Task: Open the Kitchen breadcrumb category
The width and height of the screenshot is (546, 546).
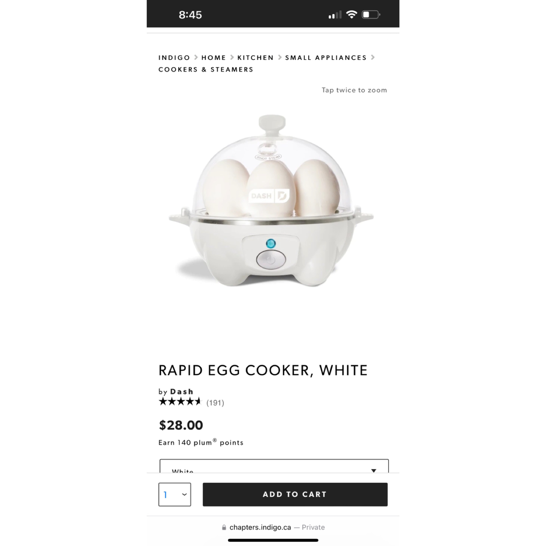Action: [x=256, y=58]
